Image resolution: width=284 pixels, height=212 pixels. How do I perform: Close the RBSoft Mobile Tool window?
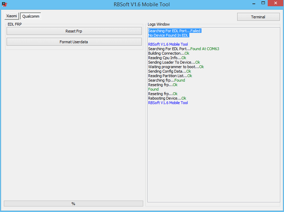(x=275, y=3)
